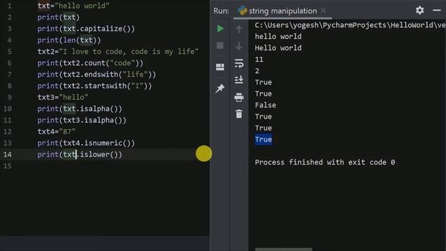Click the down arrow stack trace icon
This screenshot has width=446, height=251.
pos(239,46)
